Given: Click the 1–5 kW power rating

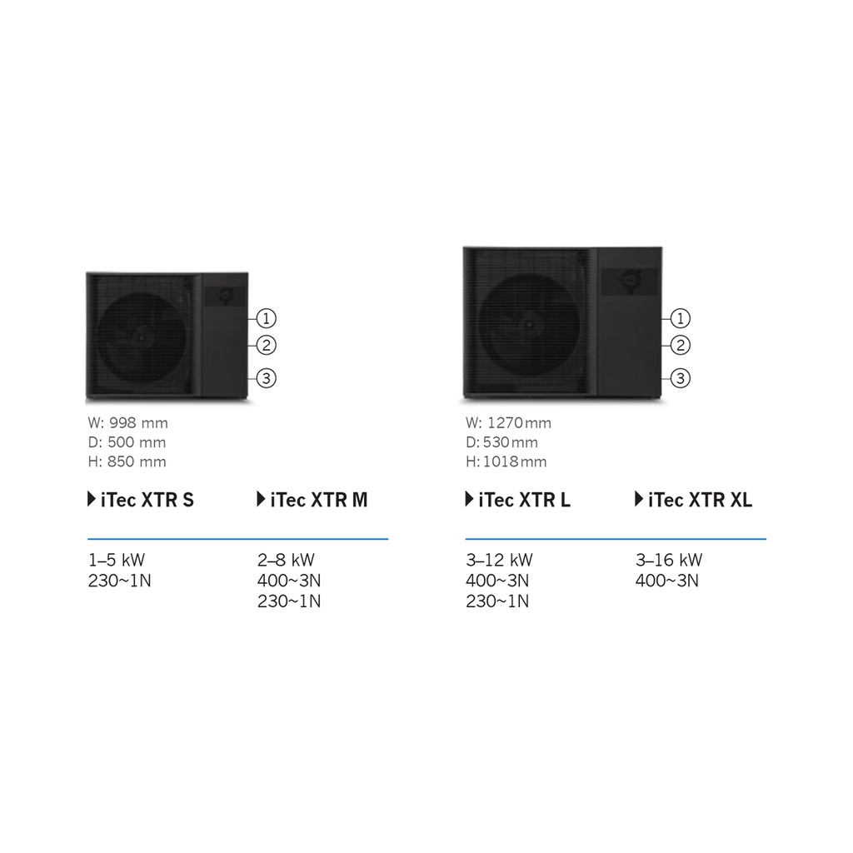Looking at the screenshot, I should coord(117,559).
